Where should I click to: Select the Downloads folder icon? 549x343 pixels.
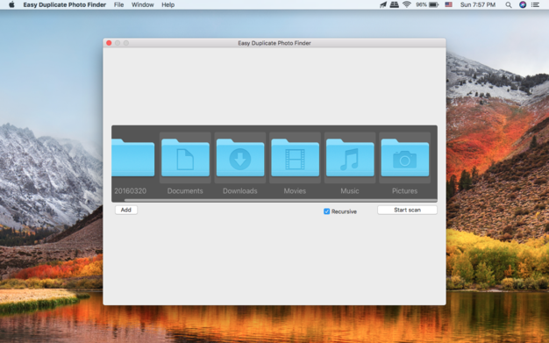click(240, 158)
